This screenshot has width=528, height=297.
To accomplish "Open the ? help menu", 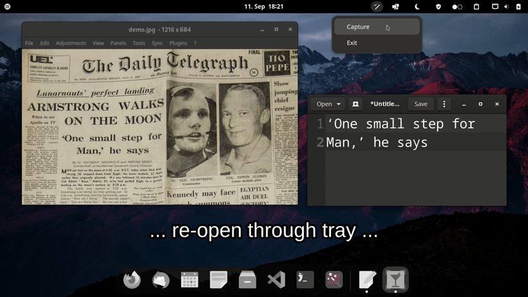I will click(x=195, y=43).
